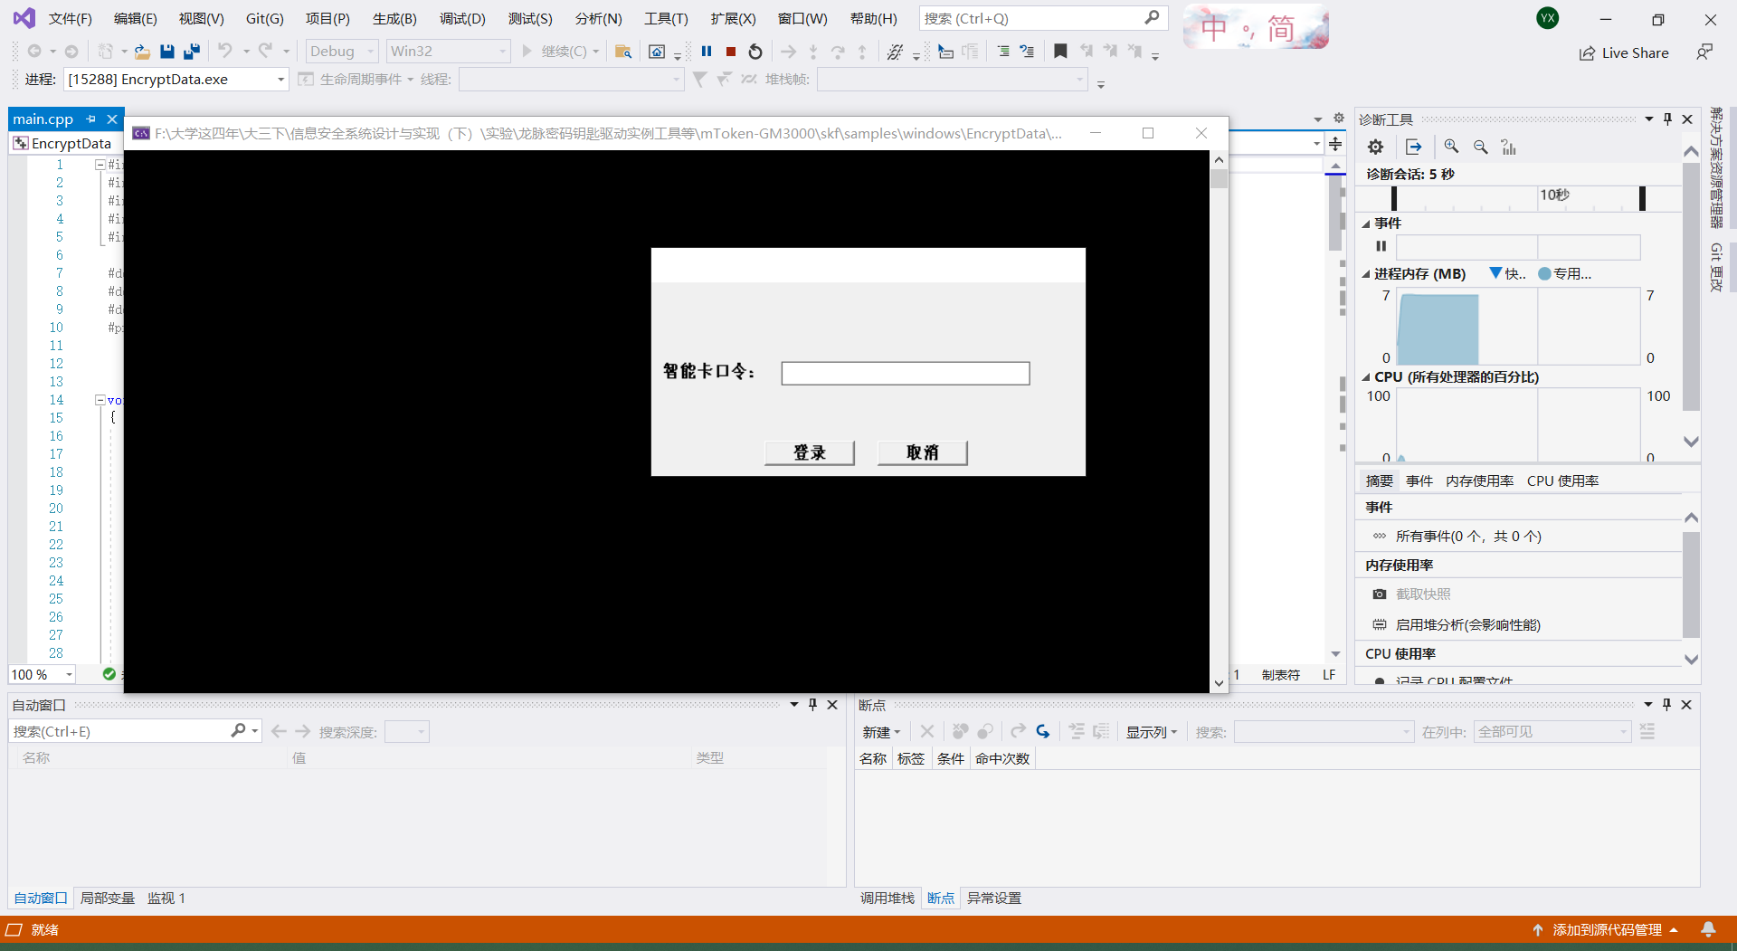Toggle pin on the main.cpp tab
This screenshot has width=1737, height=951.
tap(90, 119)
